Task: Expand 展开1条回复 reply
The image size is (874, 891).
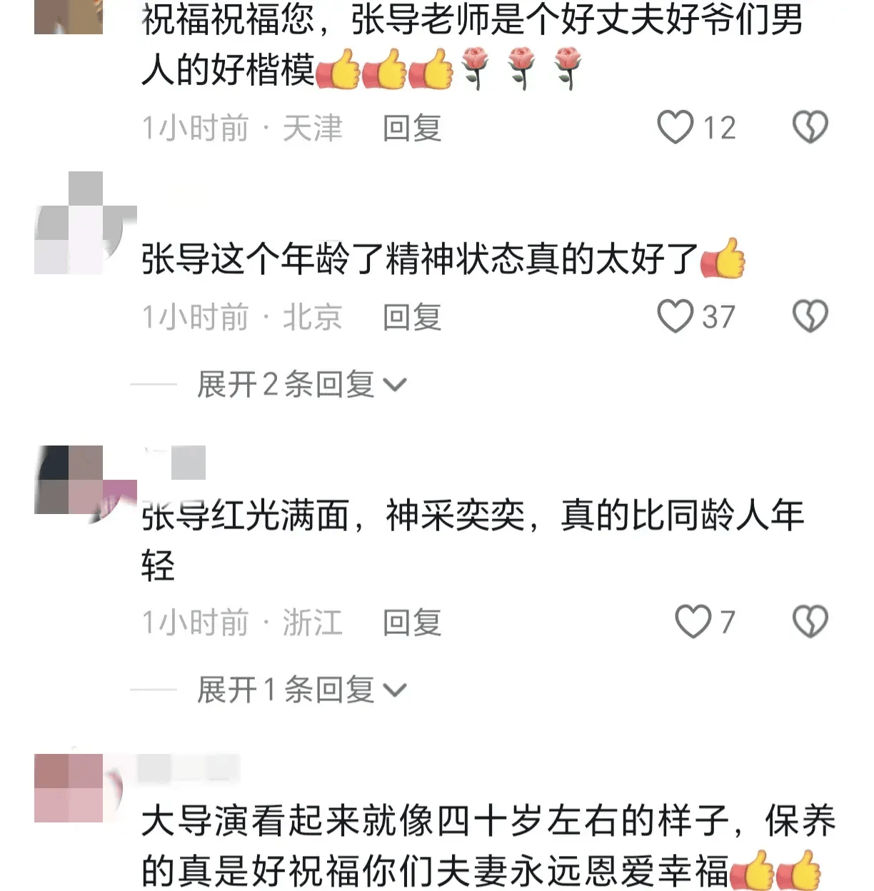Action: (x=301, y=690)
